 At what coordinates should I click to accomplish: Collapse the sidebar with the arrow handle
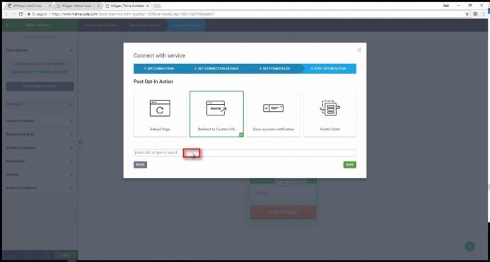pyautogui.click(x=80, y=142)
